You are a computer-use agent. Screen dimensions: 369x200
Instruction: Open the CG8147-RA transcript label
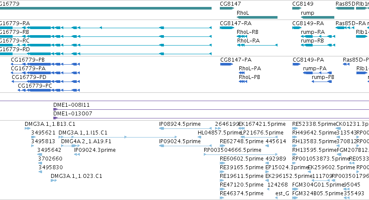(x=235, y=23)
